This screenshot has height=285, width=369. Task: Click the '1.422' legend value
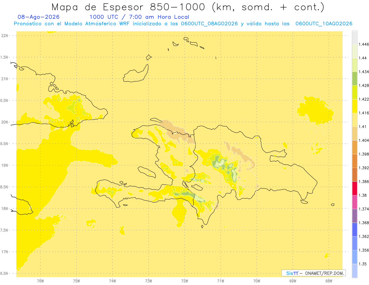click(x=363, y=99)
